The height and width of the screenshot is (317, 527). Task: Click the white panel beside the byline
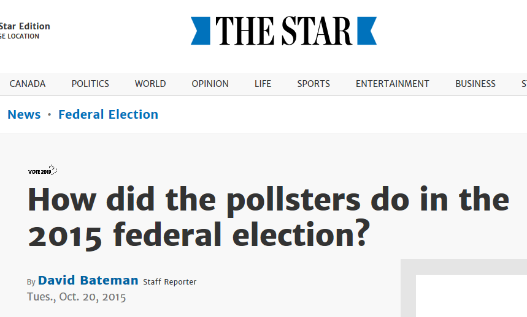coord(471,296)
